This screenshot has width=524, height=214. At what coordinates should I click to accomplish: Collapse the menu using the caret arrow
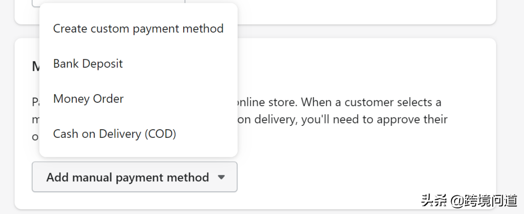[221, 178]
